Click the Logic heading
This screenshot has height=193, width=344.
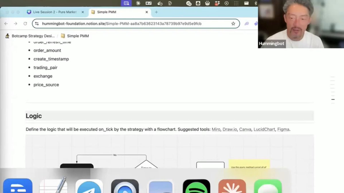pyautogui.click(x=34, y=116)
